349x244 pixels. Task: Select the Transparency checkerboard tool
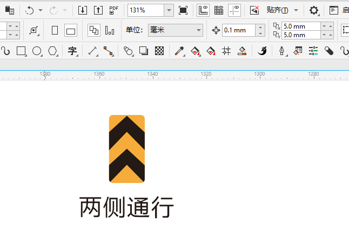tap(159, 51)
